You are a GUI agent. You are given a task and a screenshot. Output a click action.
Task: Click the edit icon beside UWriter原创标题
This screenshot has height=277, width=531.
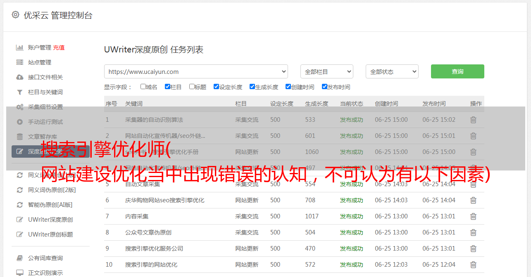coord(19,234)
